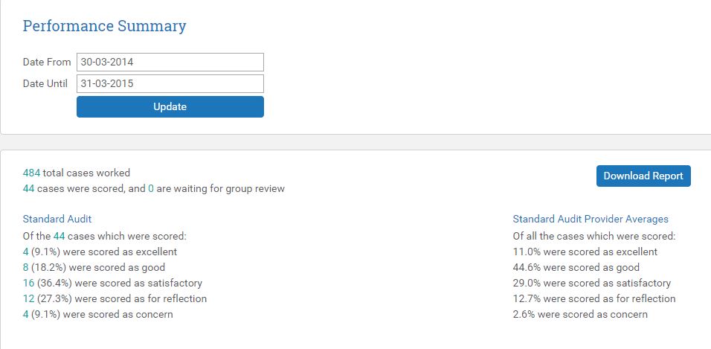Click the Date Until label

[45, 83]
